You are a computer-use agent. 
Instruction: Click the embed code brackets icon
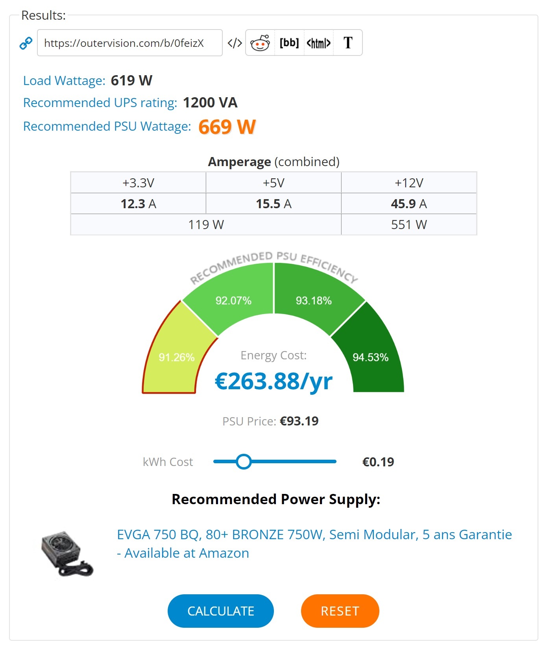235,43
